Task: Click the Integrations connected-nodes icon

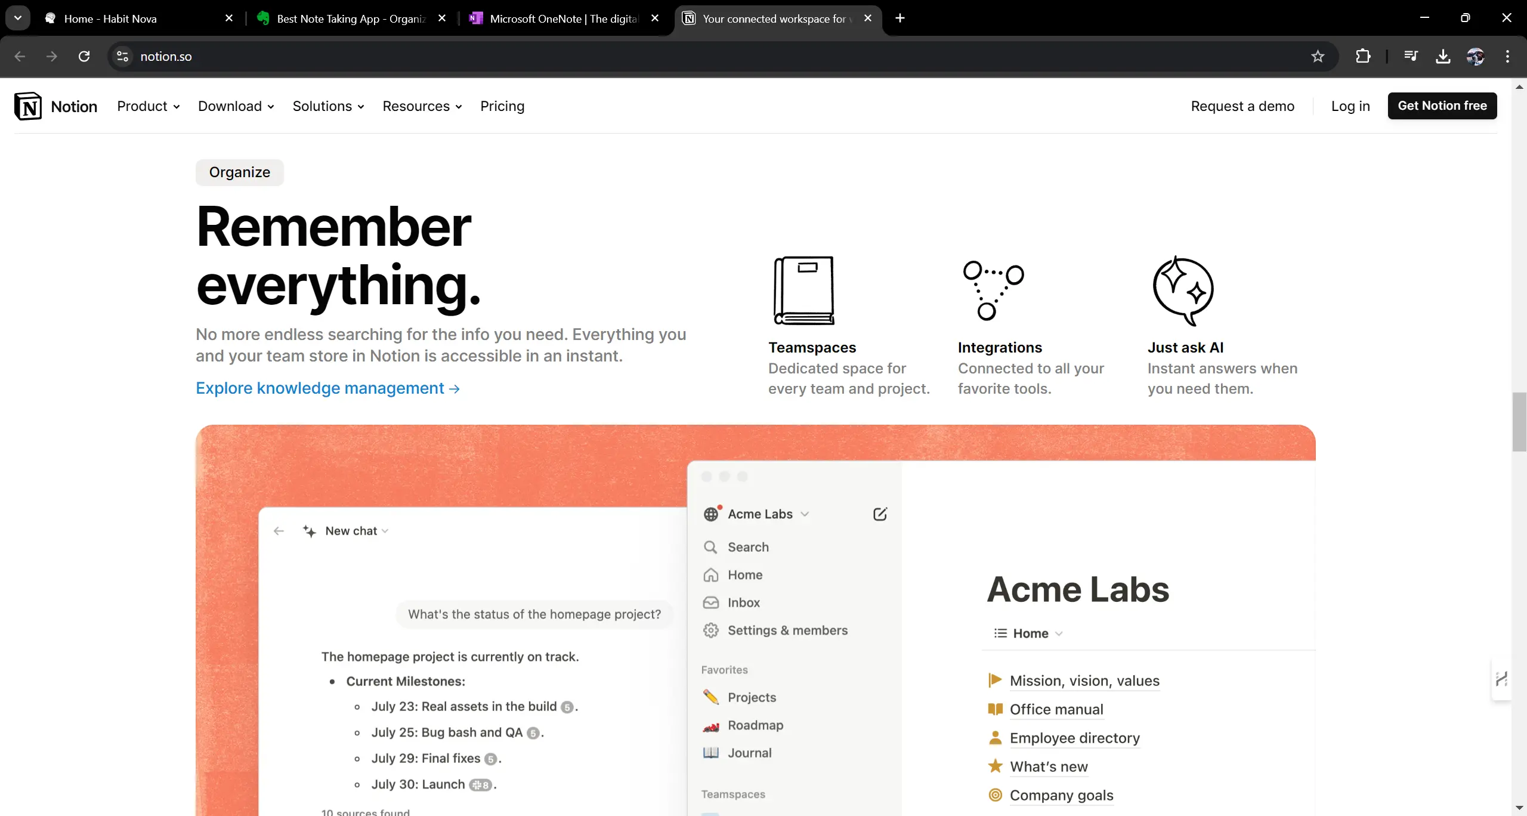Action: [993, 290]
